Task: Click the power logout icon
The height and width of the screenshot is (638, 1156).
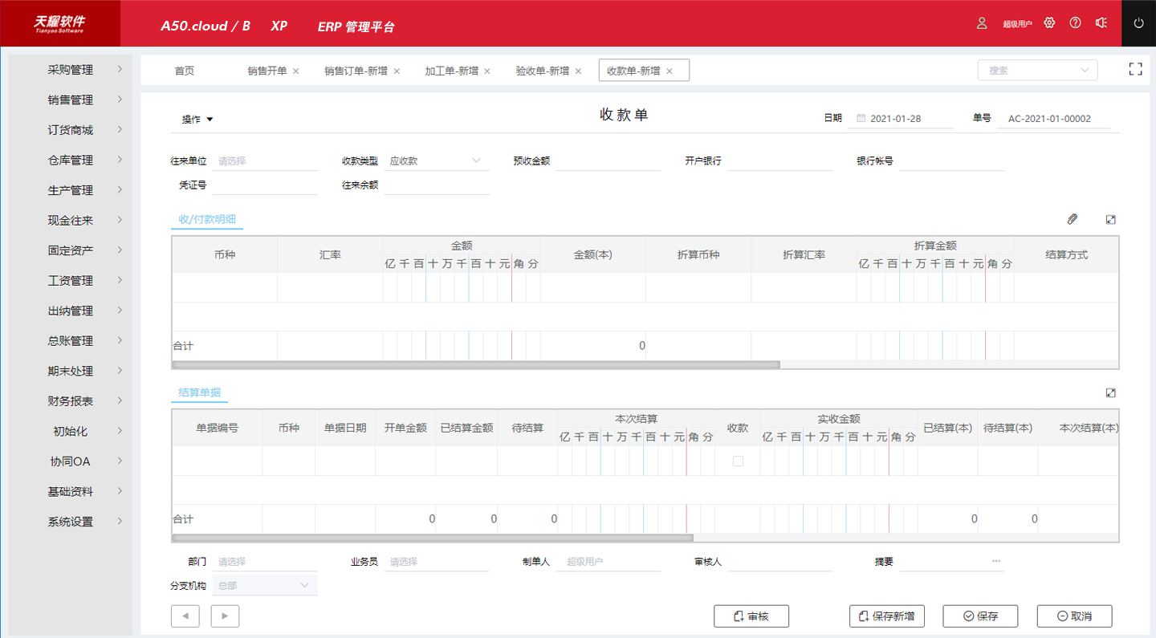Action: point(1138,23)
